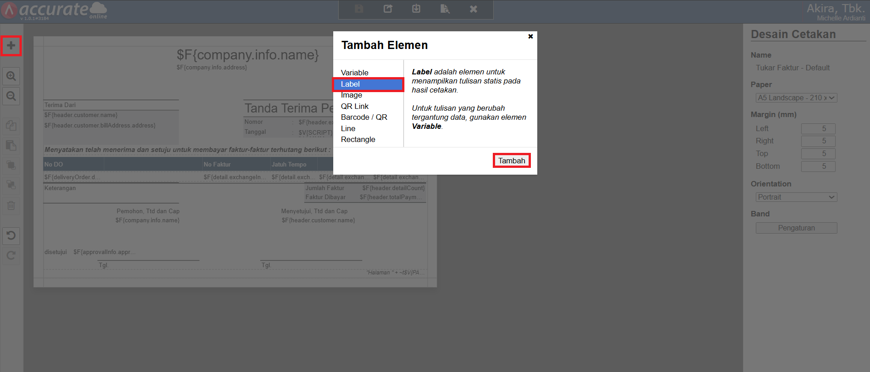This screenshot has width=870, height=372.
Task: Click the Bottom margin input field
Action: [x=818, y=166]
